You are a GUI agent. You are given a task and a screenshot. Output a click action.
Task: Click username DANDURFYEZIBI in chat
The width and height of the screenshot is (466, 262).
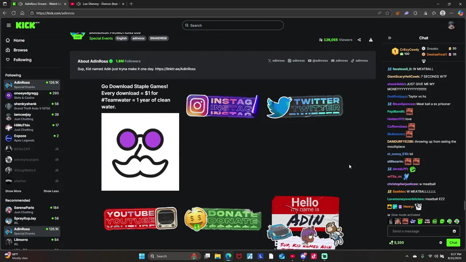400,142
